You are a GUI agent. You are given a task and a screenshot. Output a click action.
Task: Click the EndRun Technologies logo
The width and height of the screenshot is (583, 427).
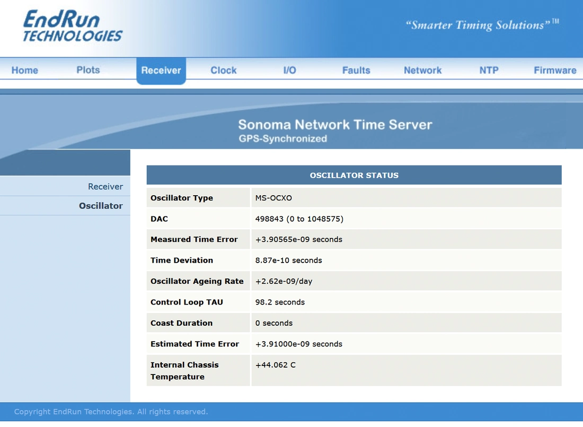coord(73,25)
